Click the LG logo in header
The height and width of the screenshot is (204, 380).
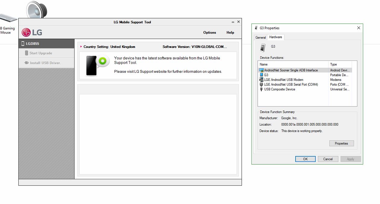click(x=32, y=32)
